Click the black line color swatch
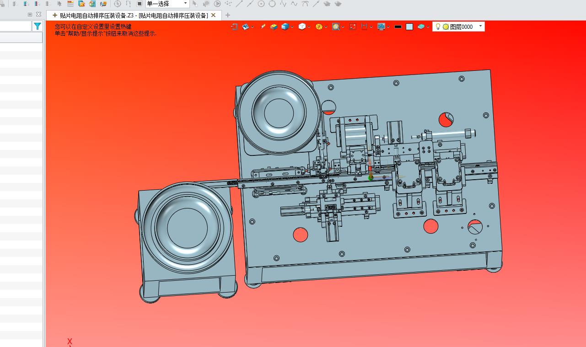This screenshot has height=347, width=586. pos(398,27)
